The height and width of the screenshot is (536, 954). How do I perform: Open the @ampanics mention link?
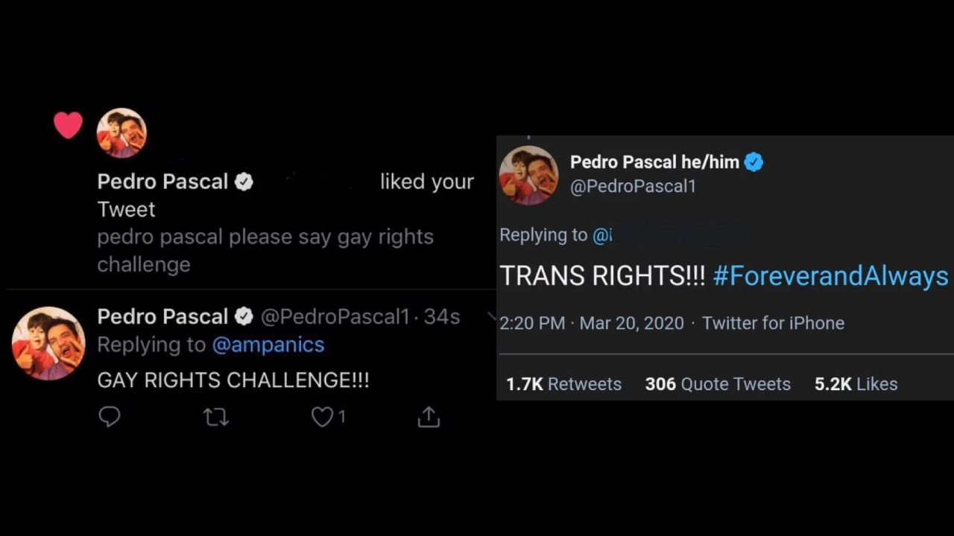(268, 345)
